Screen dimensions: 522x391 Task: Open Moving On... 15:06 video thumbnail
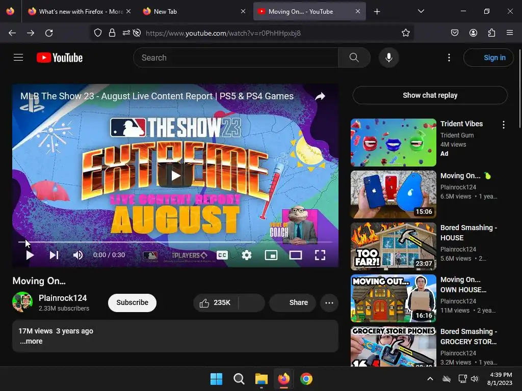click(x=393, y=194)
